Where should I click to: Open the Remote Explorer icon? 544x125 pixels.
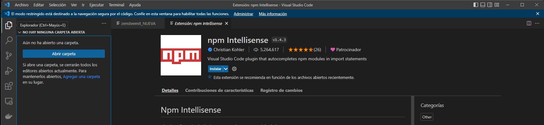(x=9, y=101)
